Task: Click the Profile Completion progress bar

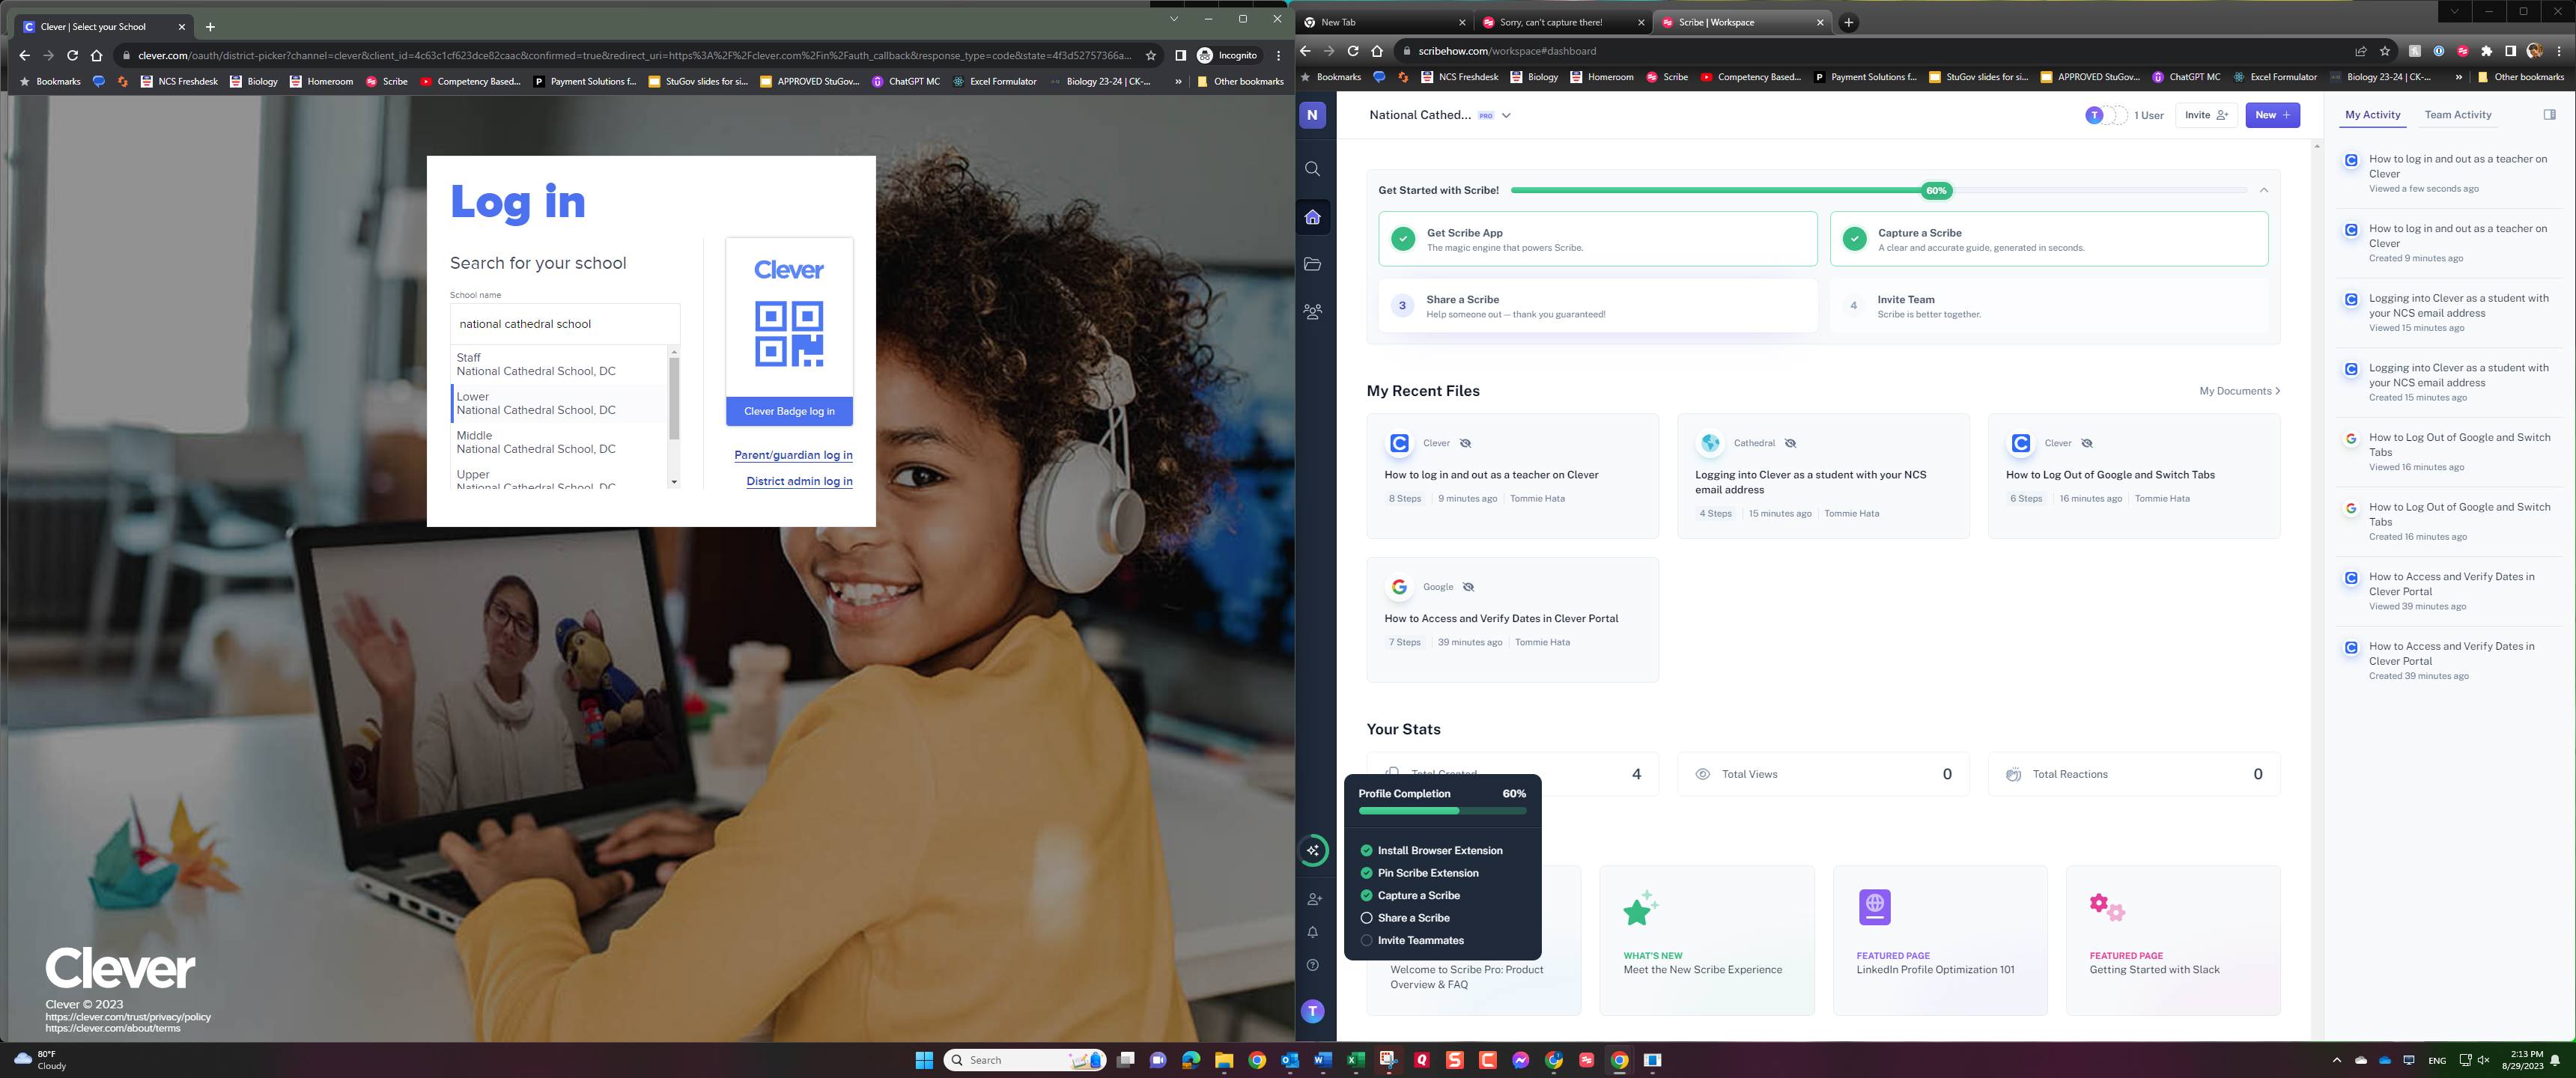Action: point(1442,811)
